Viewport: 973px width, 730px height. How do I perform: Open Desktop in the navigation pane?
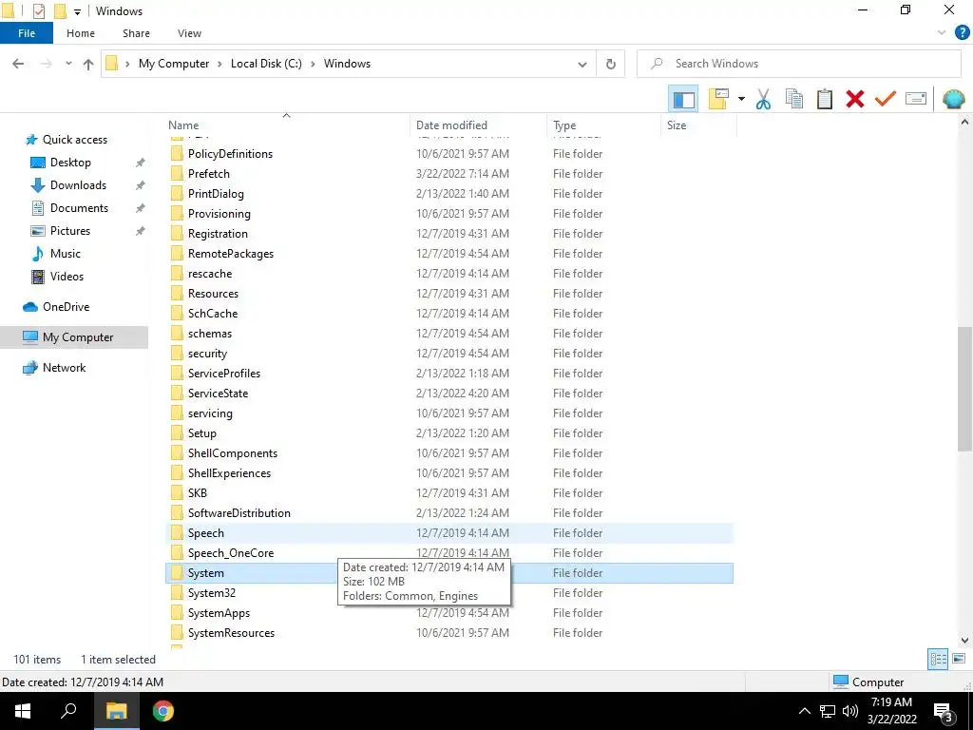pos(70,163)
